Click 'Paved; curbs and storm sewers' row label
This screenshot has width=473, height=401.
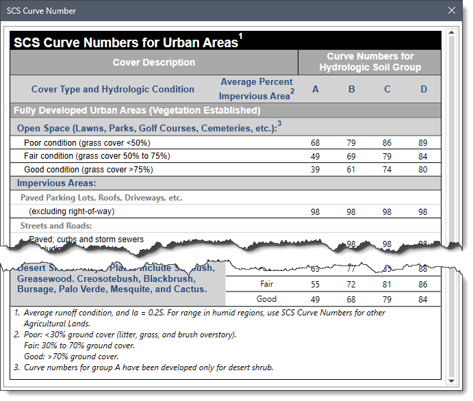[x=86, y=240]
